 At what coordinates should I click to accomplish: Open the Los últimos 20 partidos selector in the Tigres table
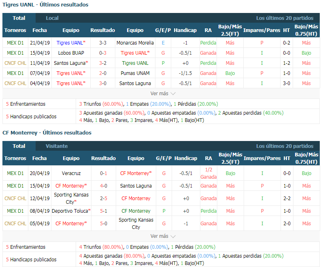(285, 18)
